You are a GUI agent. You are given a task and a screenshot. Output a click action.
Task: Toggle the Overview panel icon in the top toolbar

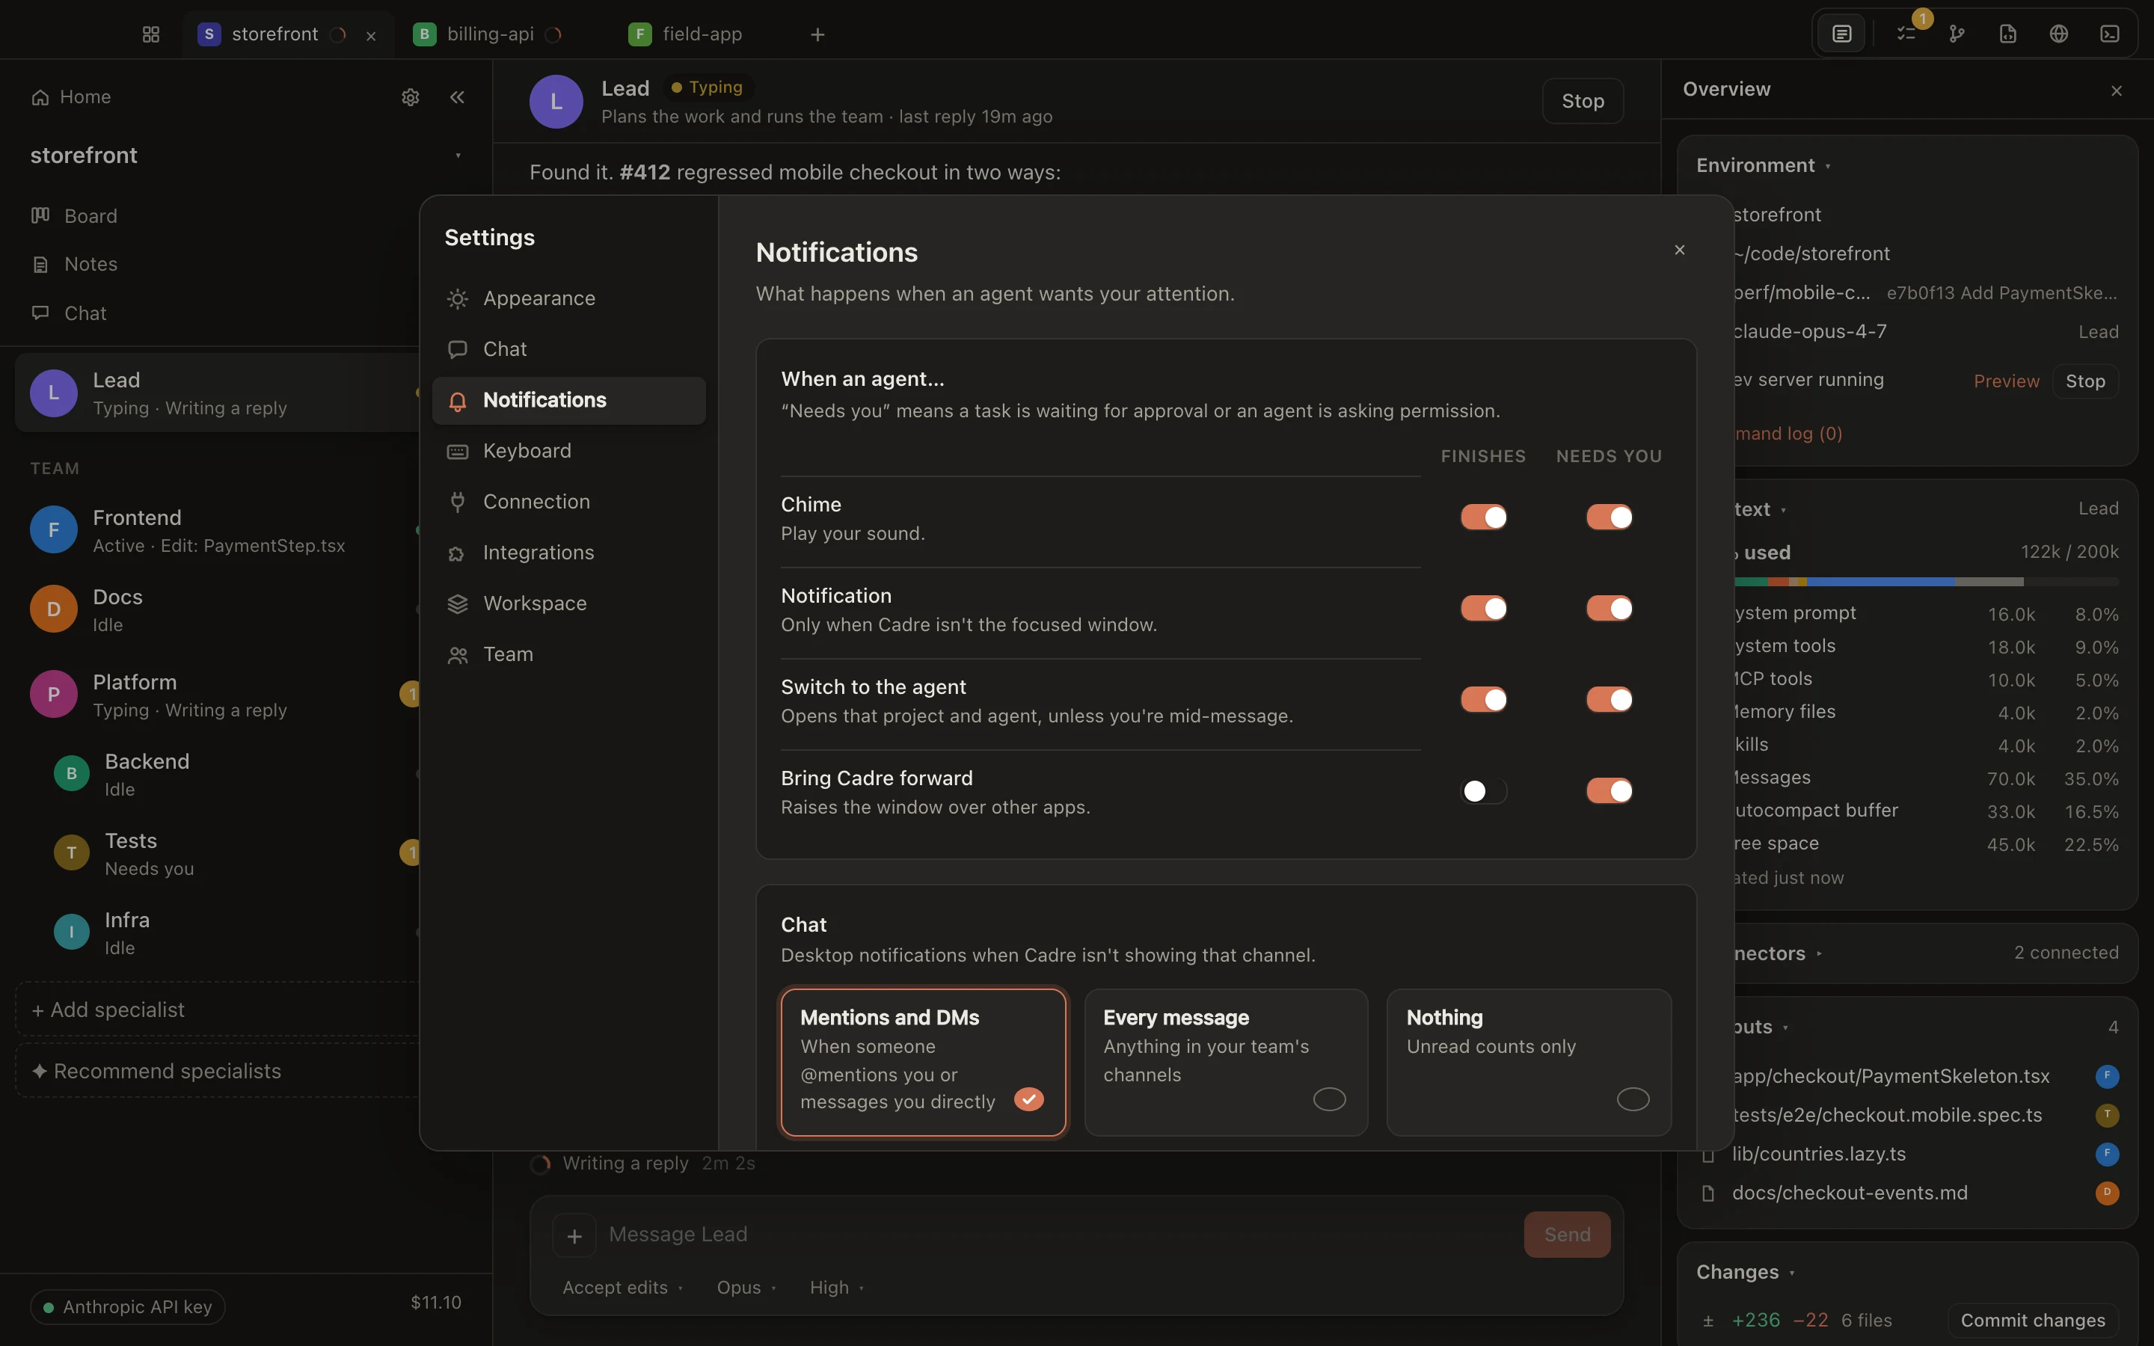point(1841,34)
